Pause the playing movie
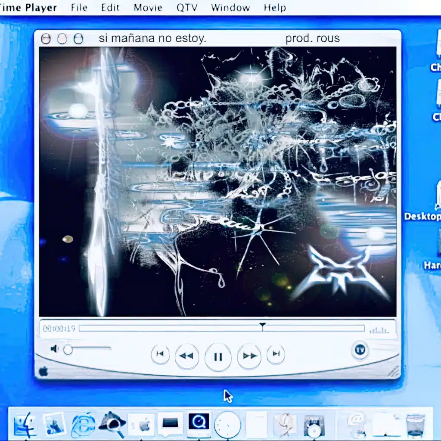Viewport: 441px width, 441px height. click(x=218, y=357)
